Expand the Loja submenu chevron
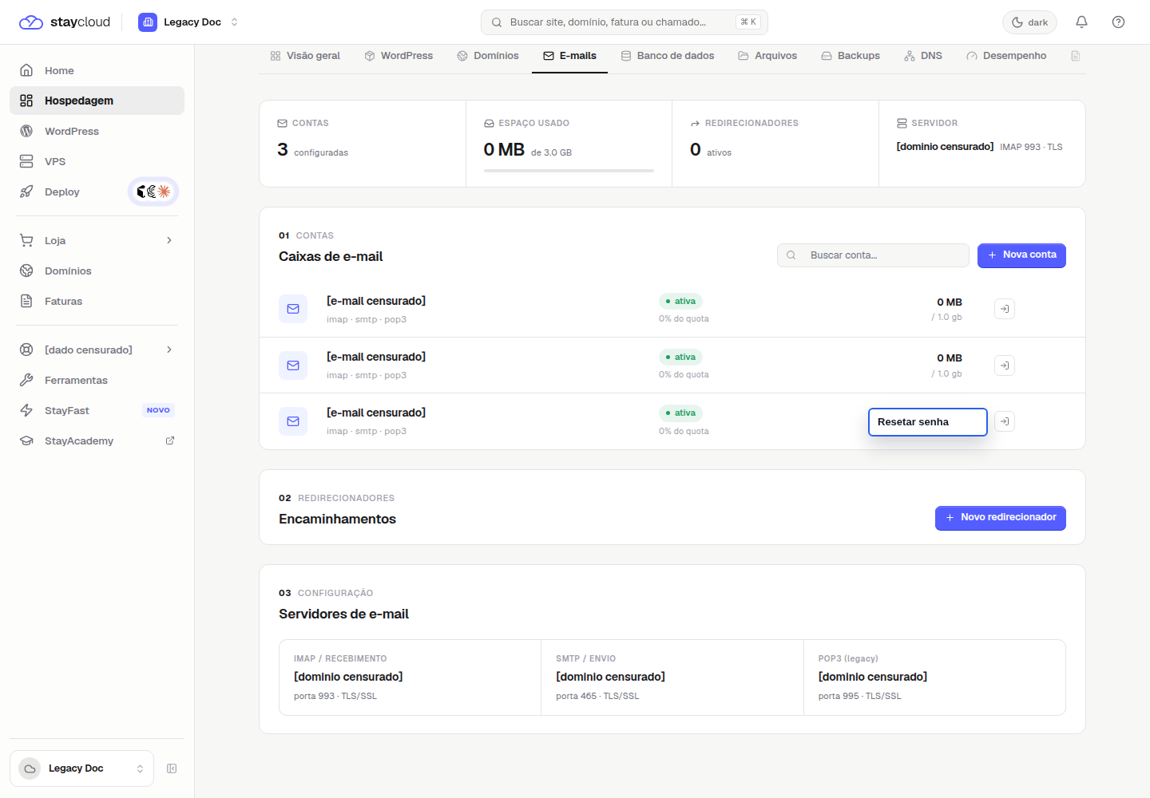This screenshot has height=798, width=1150. click(169, 240)
